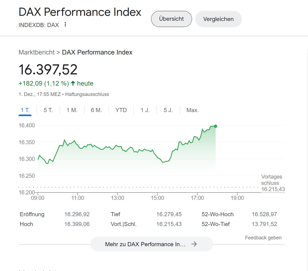Switch chart to 5 T. range
This screenshot has height=271, width=308.
click(48, 110)
